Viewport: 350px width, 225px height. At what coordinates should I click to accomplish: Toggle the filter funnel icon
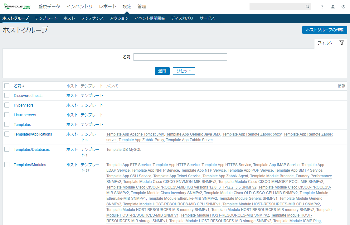tap(342, 43)
